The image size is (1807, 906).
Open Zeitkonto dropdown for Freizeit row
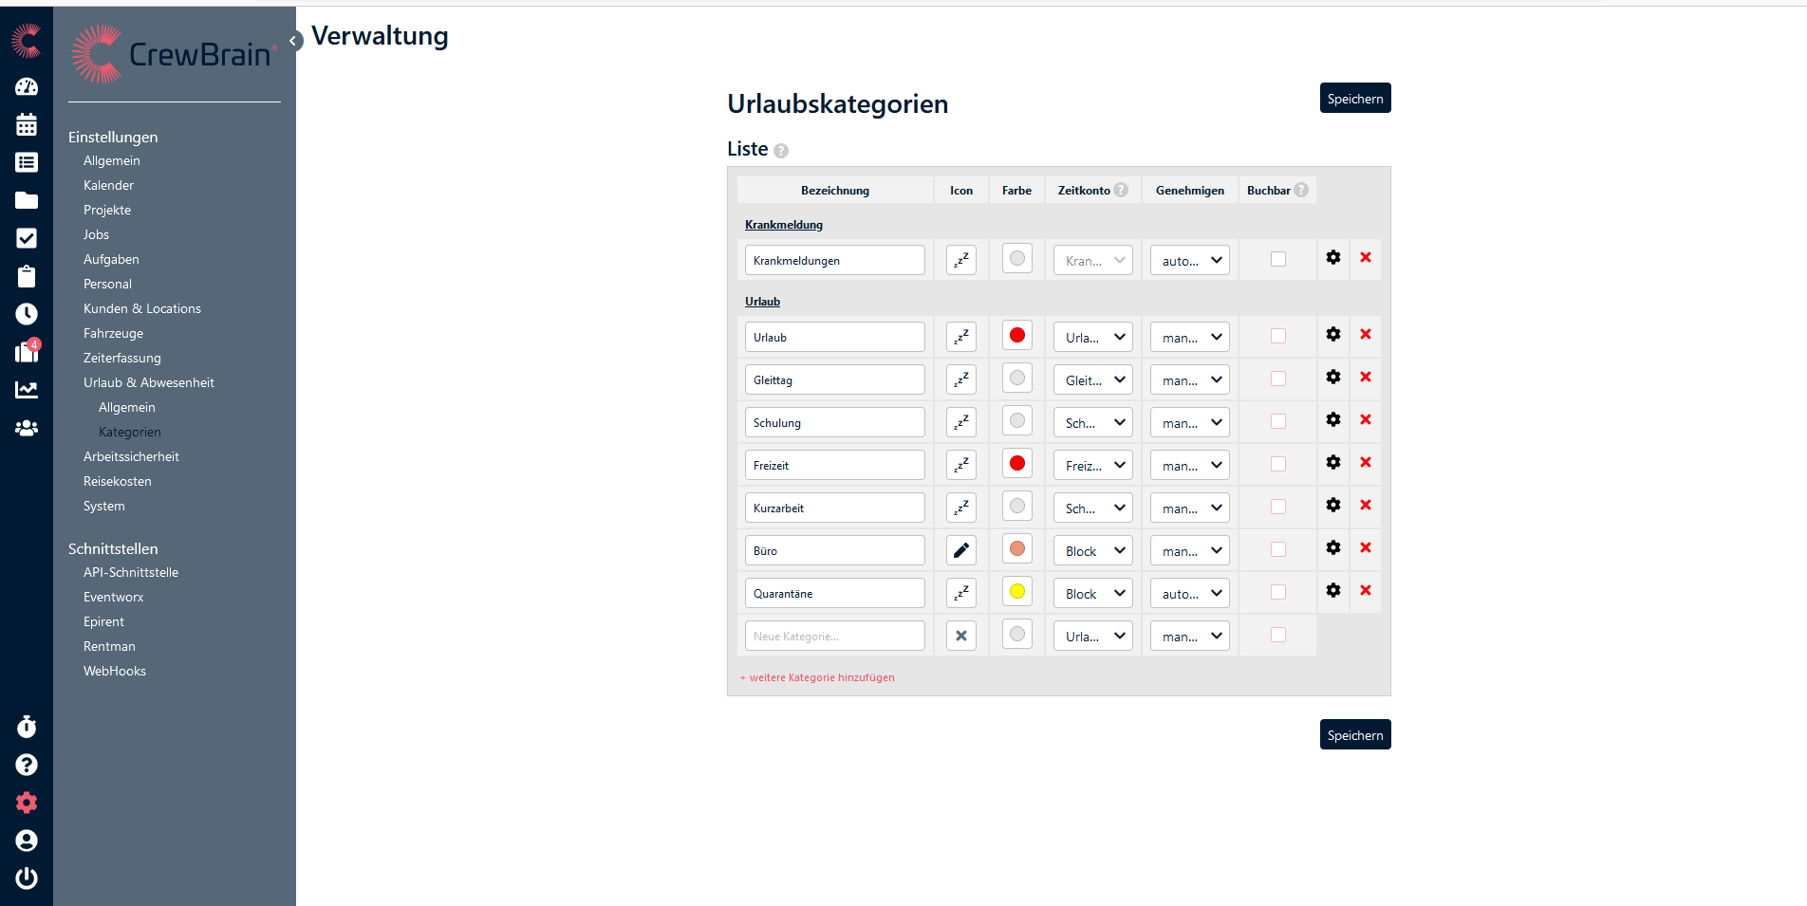tap(1093, 465)
